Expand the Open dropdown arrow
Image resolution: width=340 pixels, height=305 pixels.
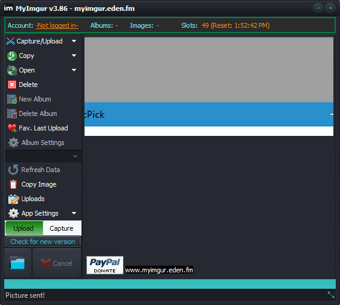[74, 70]
